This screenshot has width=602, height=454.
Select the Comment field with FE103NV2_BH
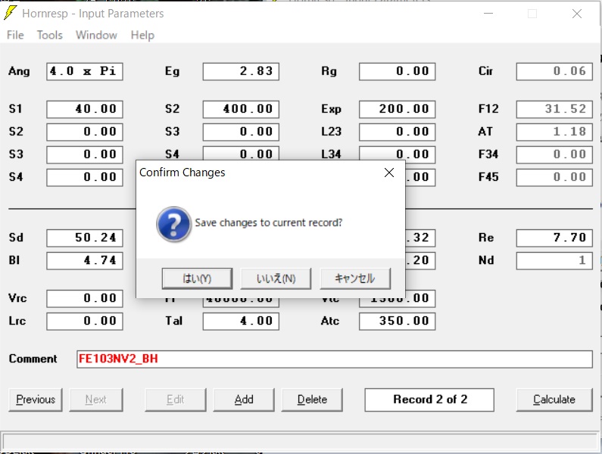(334, 359)
